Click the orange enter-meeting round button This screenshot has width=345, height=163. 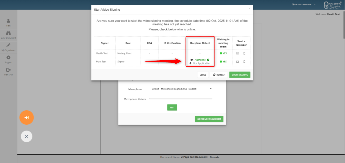click(x=27, y=117)
